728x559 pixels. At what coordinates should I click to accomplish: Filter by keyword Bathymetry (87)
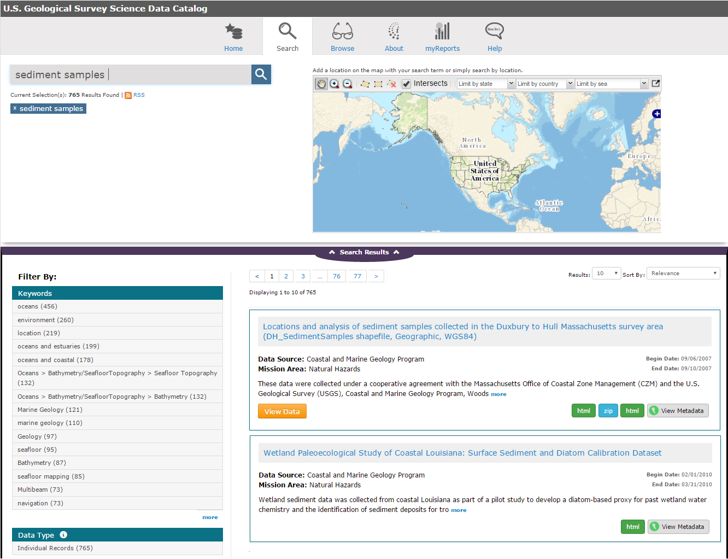pyautogui.click(x=118, y=463)
